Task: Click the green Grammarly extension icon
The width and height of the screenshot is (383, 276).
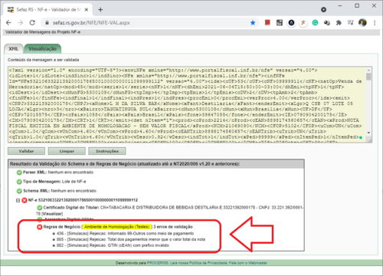Action: tap(315, 23)
